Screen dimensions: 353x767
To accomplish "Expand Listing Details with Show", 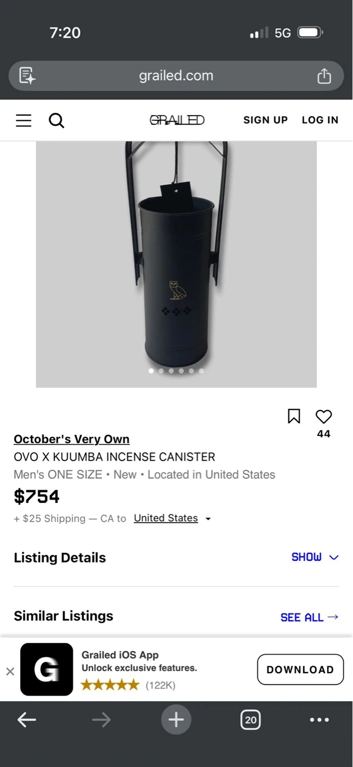I will click(314, 557).
